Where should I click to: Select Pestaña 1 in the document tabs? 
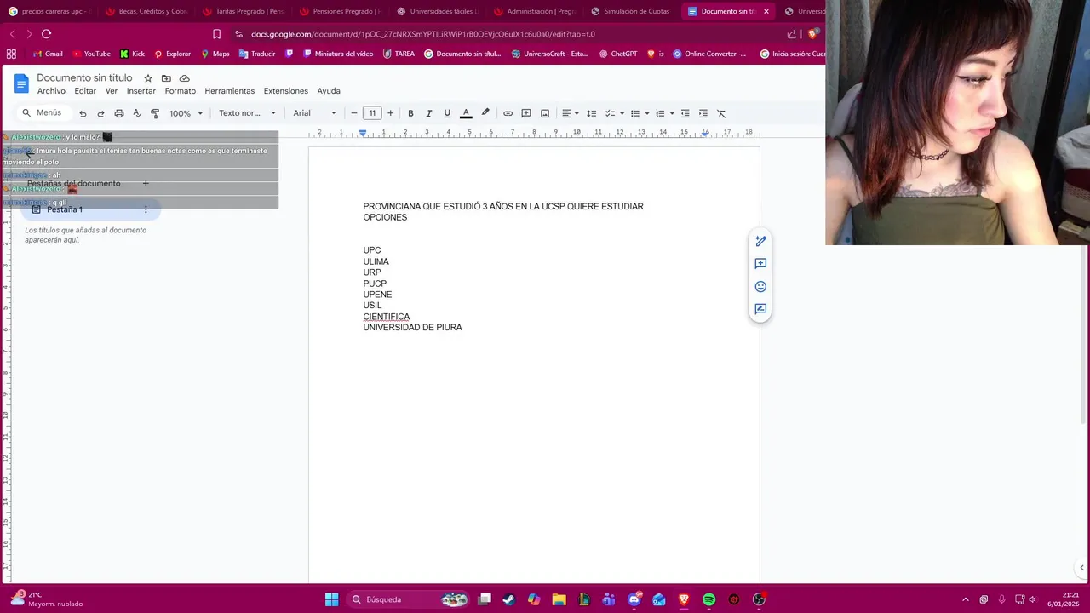coord(90,209)
